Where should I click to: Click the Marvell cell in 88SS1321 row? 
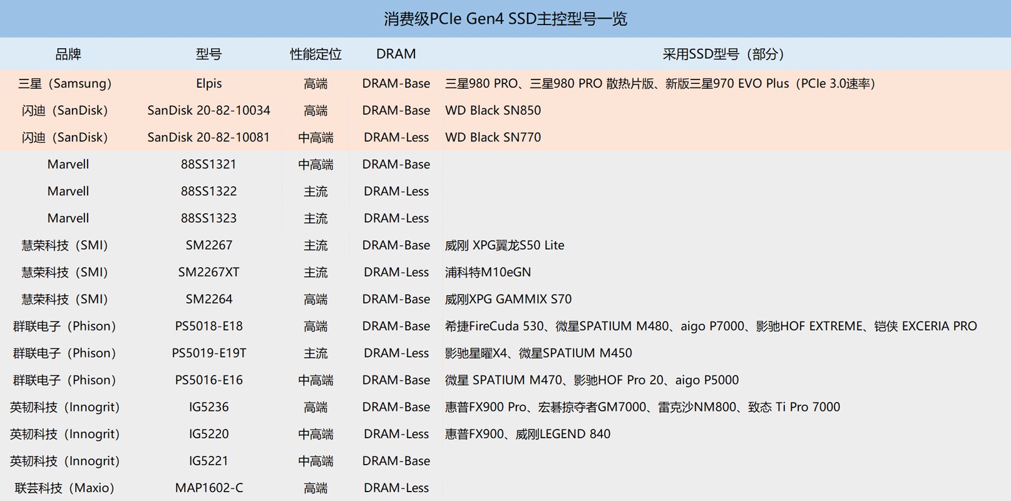tap(68, 164)
